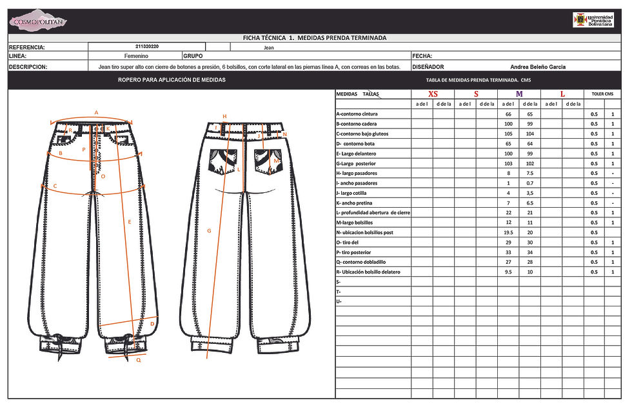Click orange letter H above the back jeans waistband
Screen dimensions: 632x409
[x=224, y=116]
